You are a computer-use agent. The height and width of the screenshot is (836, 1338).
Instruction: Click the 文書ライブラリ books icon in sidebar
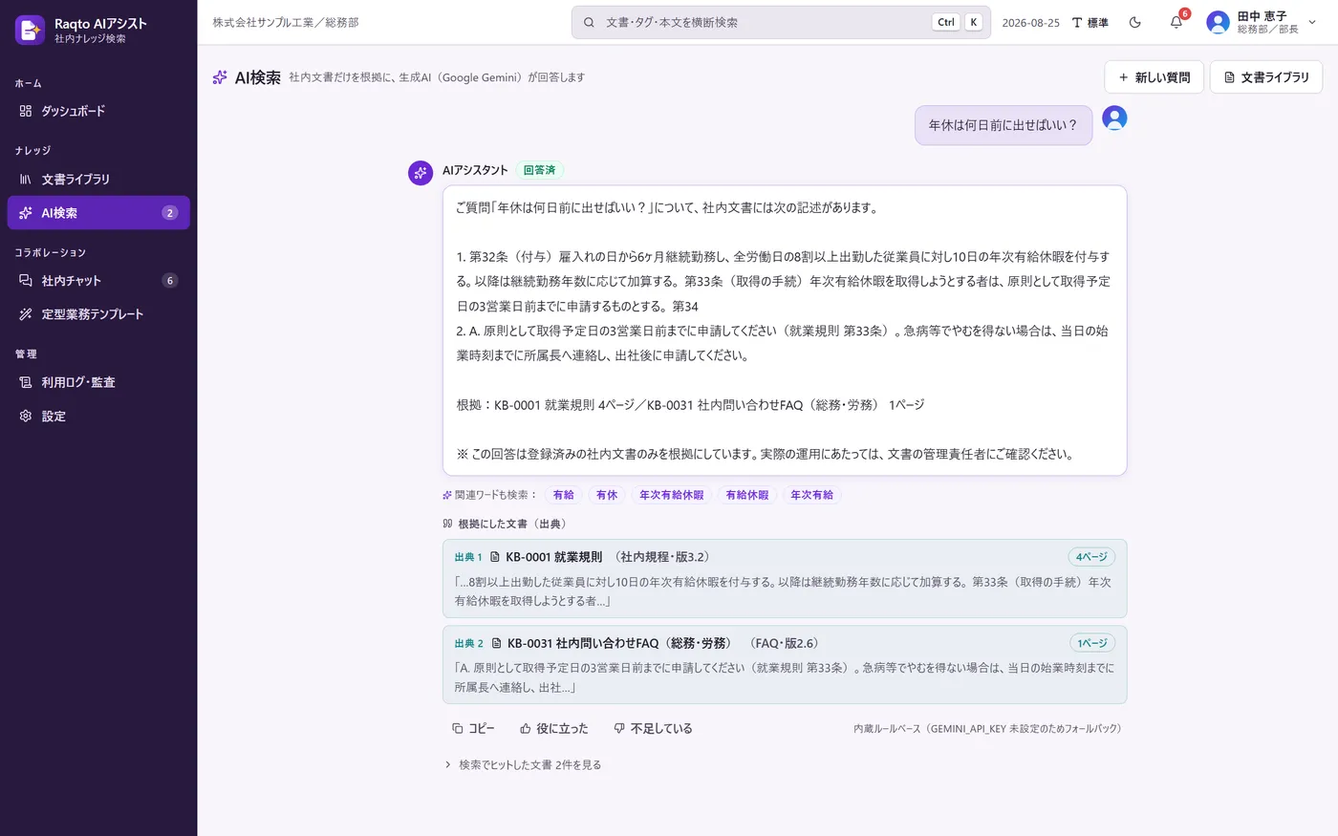[x=26, y=179]
